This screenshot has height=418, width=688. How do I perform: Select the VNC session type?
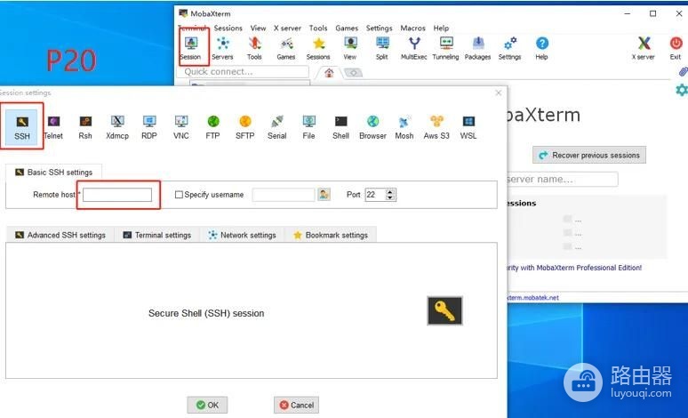181,127
